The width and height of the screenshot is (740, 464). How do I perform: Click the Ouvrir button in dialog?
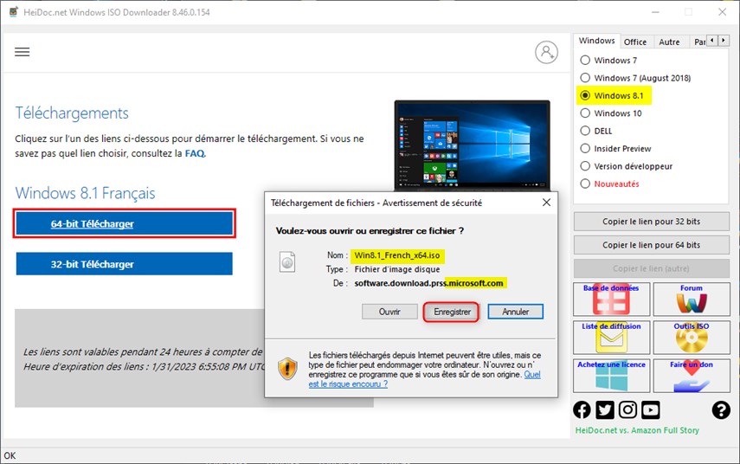click(x=389, y=312)
